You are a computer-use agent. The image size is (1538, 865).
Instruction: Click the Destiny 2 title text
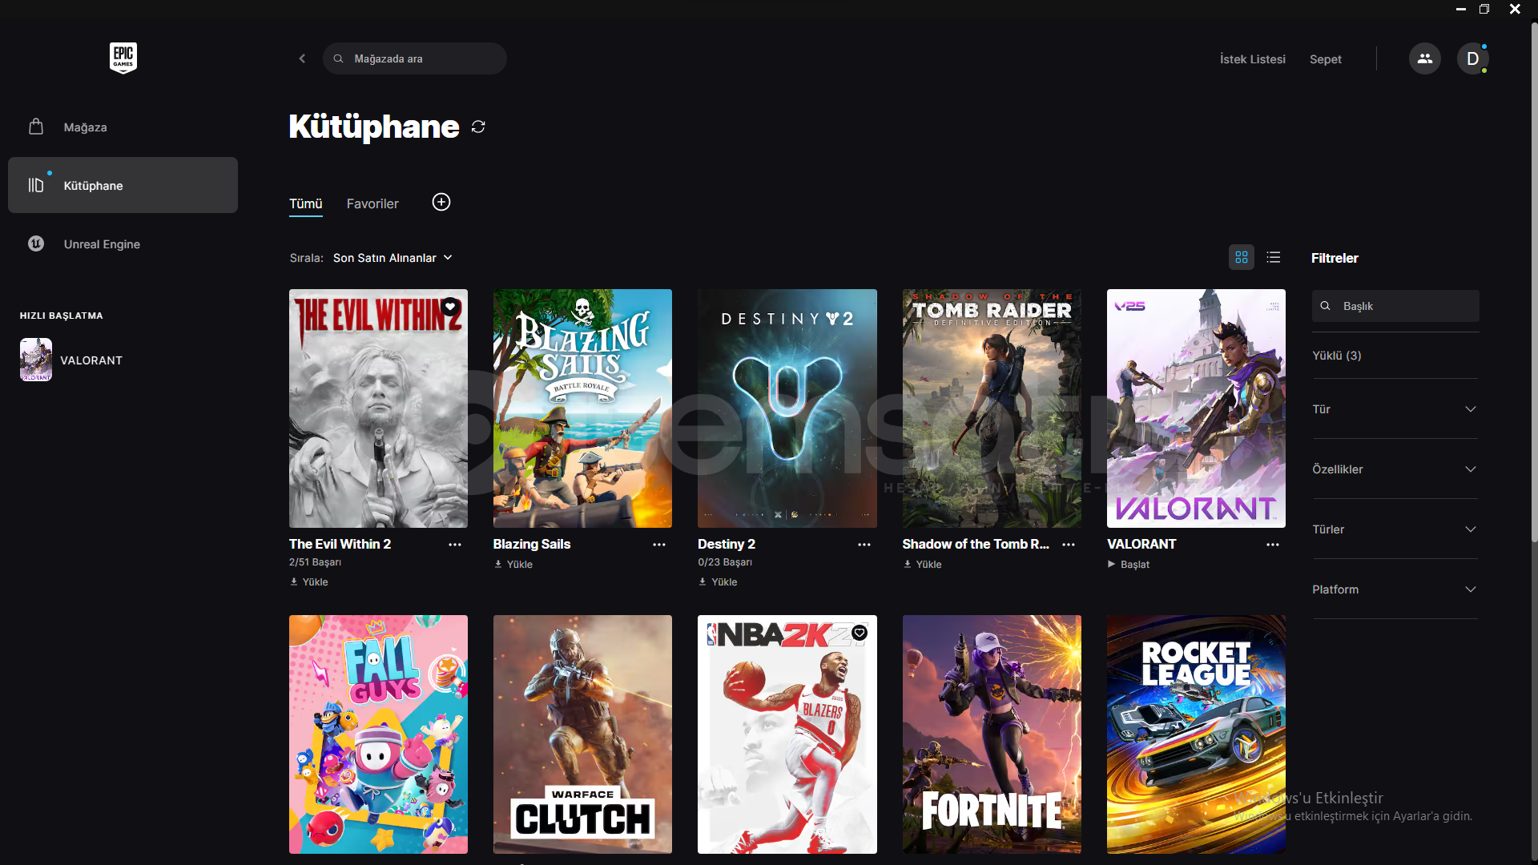coord(727,544)
